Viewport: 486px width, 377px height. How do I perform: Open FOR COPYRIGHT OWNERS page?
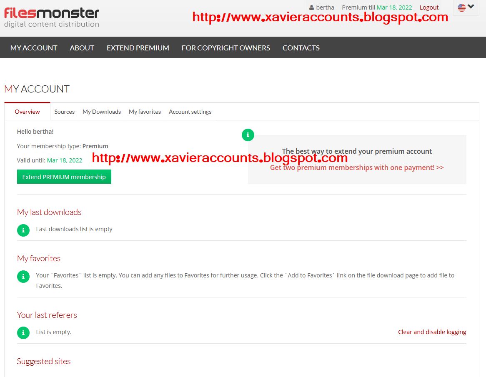225,48
